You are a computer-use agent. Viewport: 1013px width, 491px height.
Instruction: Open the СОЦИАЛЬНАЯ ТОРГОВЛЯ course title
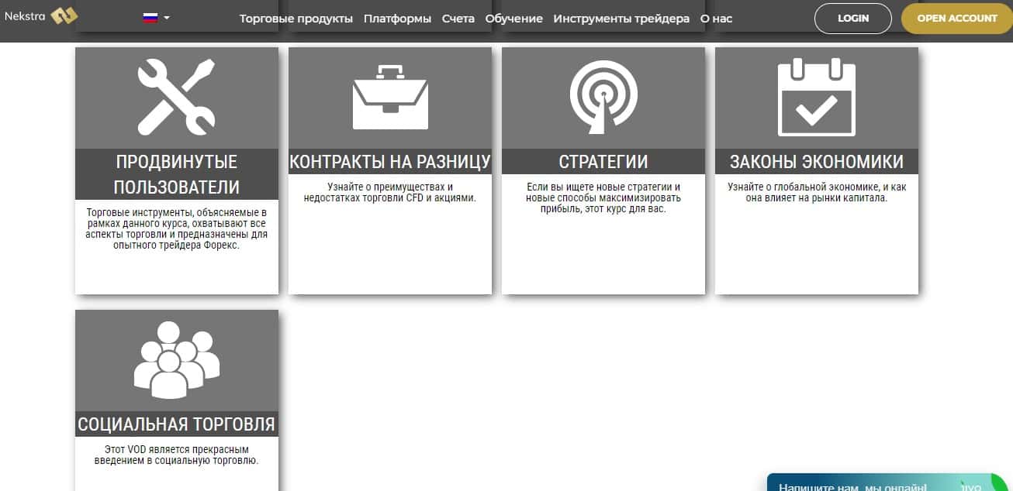(x=177, y=424)
